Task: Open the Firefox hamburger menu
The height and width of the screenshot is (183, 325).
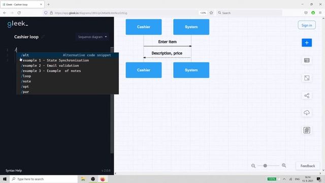Action: point(320,13)
